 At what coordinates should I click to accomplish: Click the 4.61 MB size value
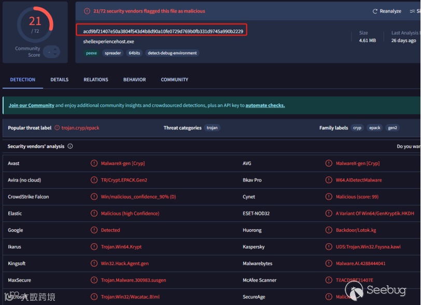tap(367, 40)
